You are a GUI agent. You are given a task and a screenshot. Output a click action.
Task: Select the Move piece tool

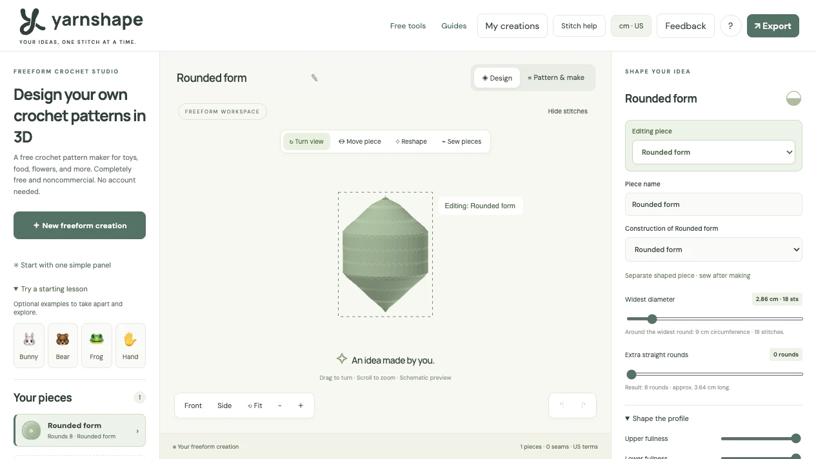360,142
